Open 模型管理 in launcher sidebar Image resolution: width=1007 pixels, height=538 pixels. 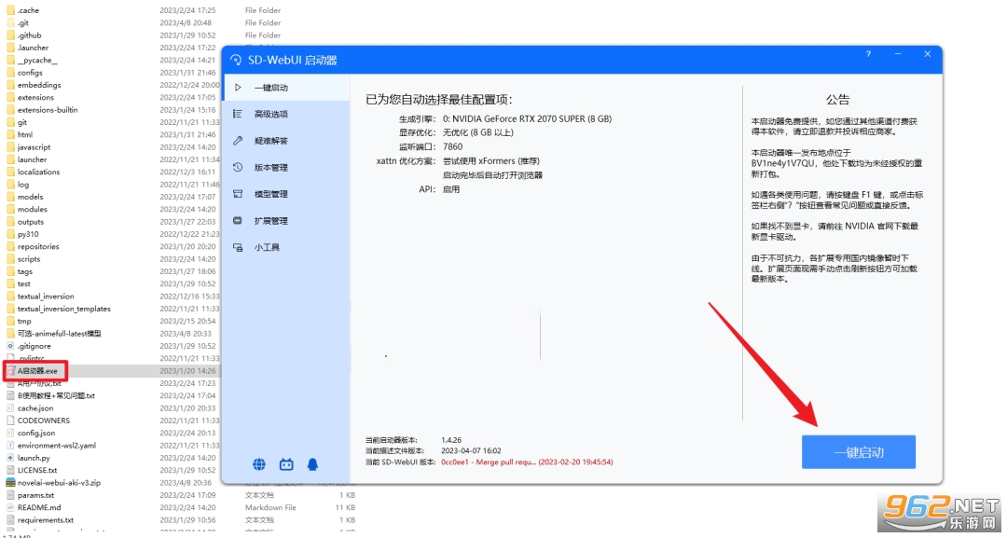(286, 194)
